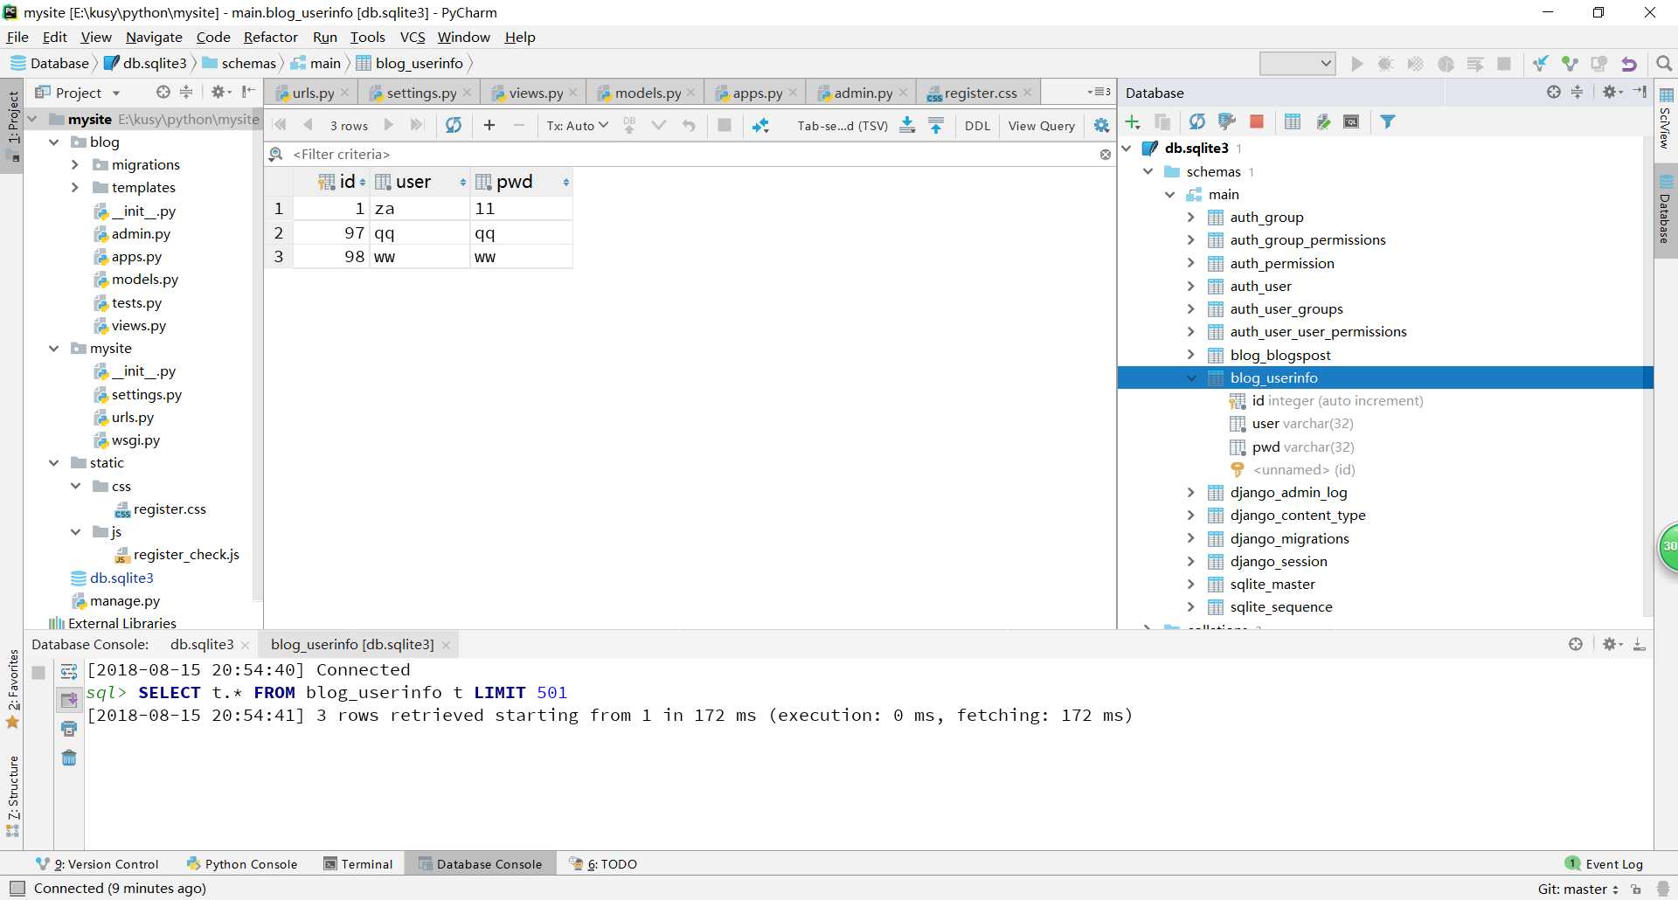Open the VCS menu
The width and height of the screenshot is (1678, 900).
click(413, 37)
